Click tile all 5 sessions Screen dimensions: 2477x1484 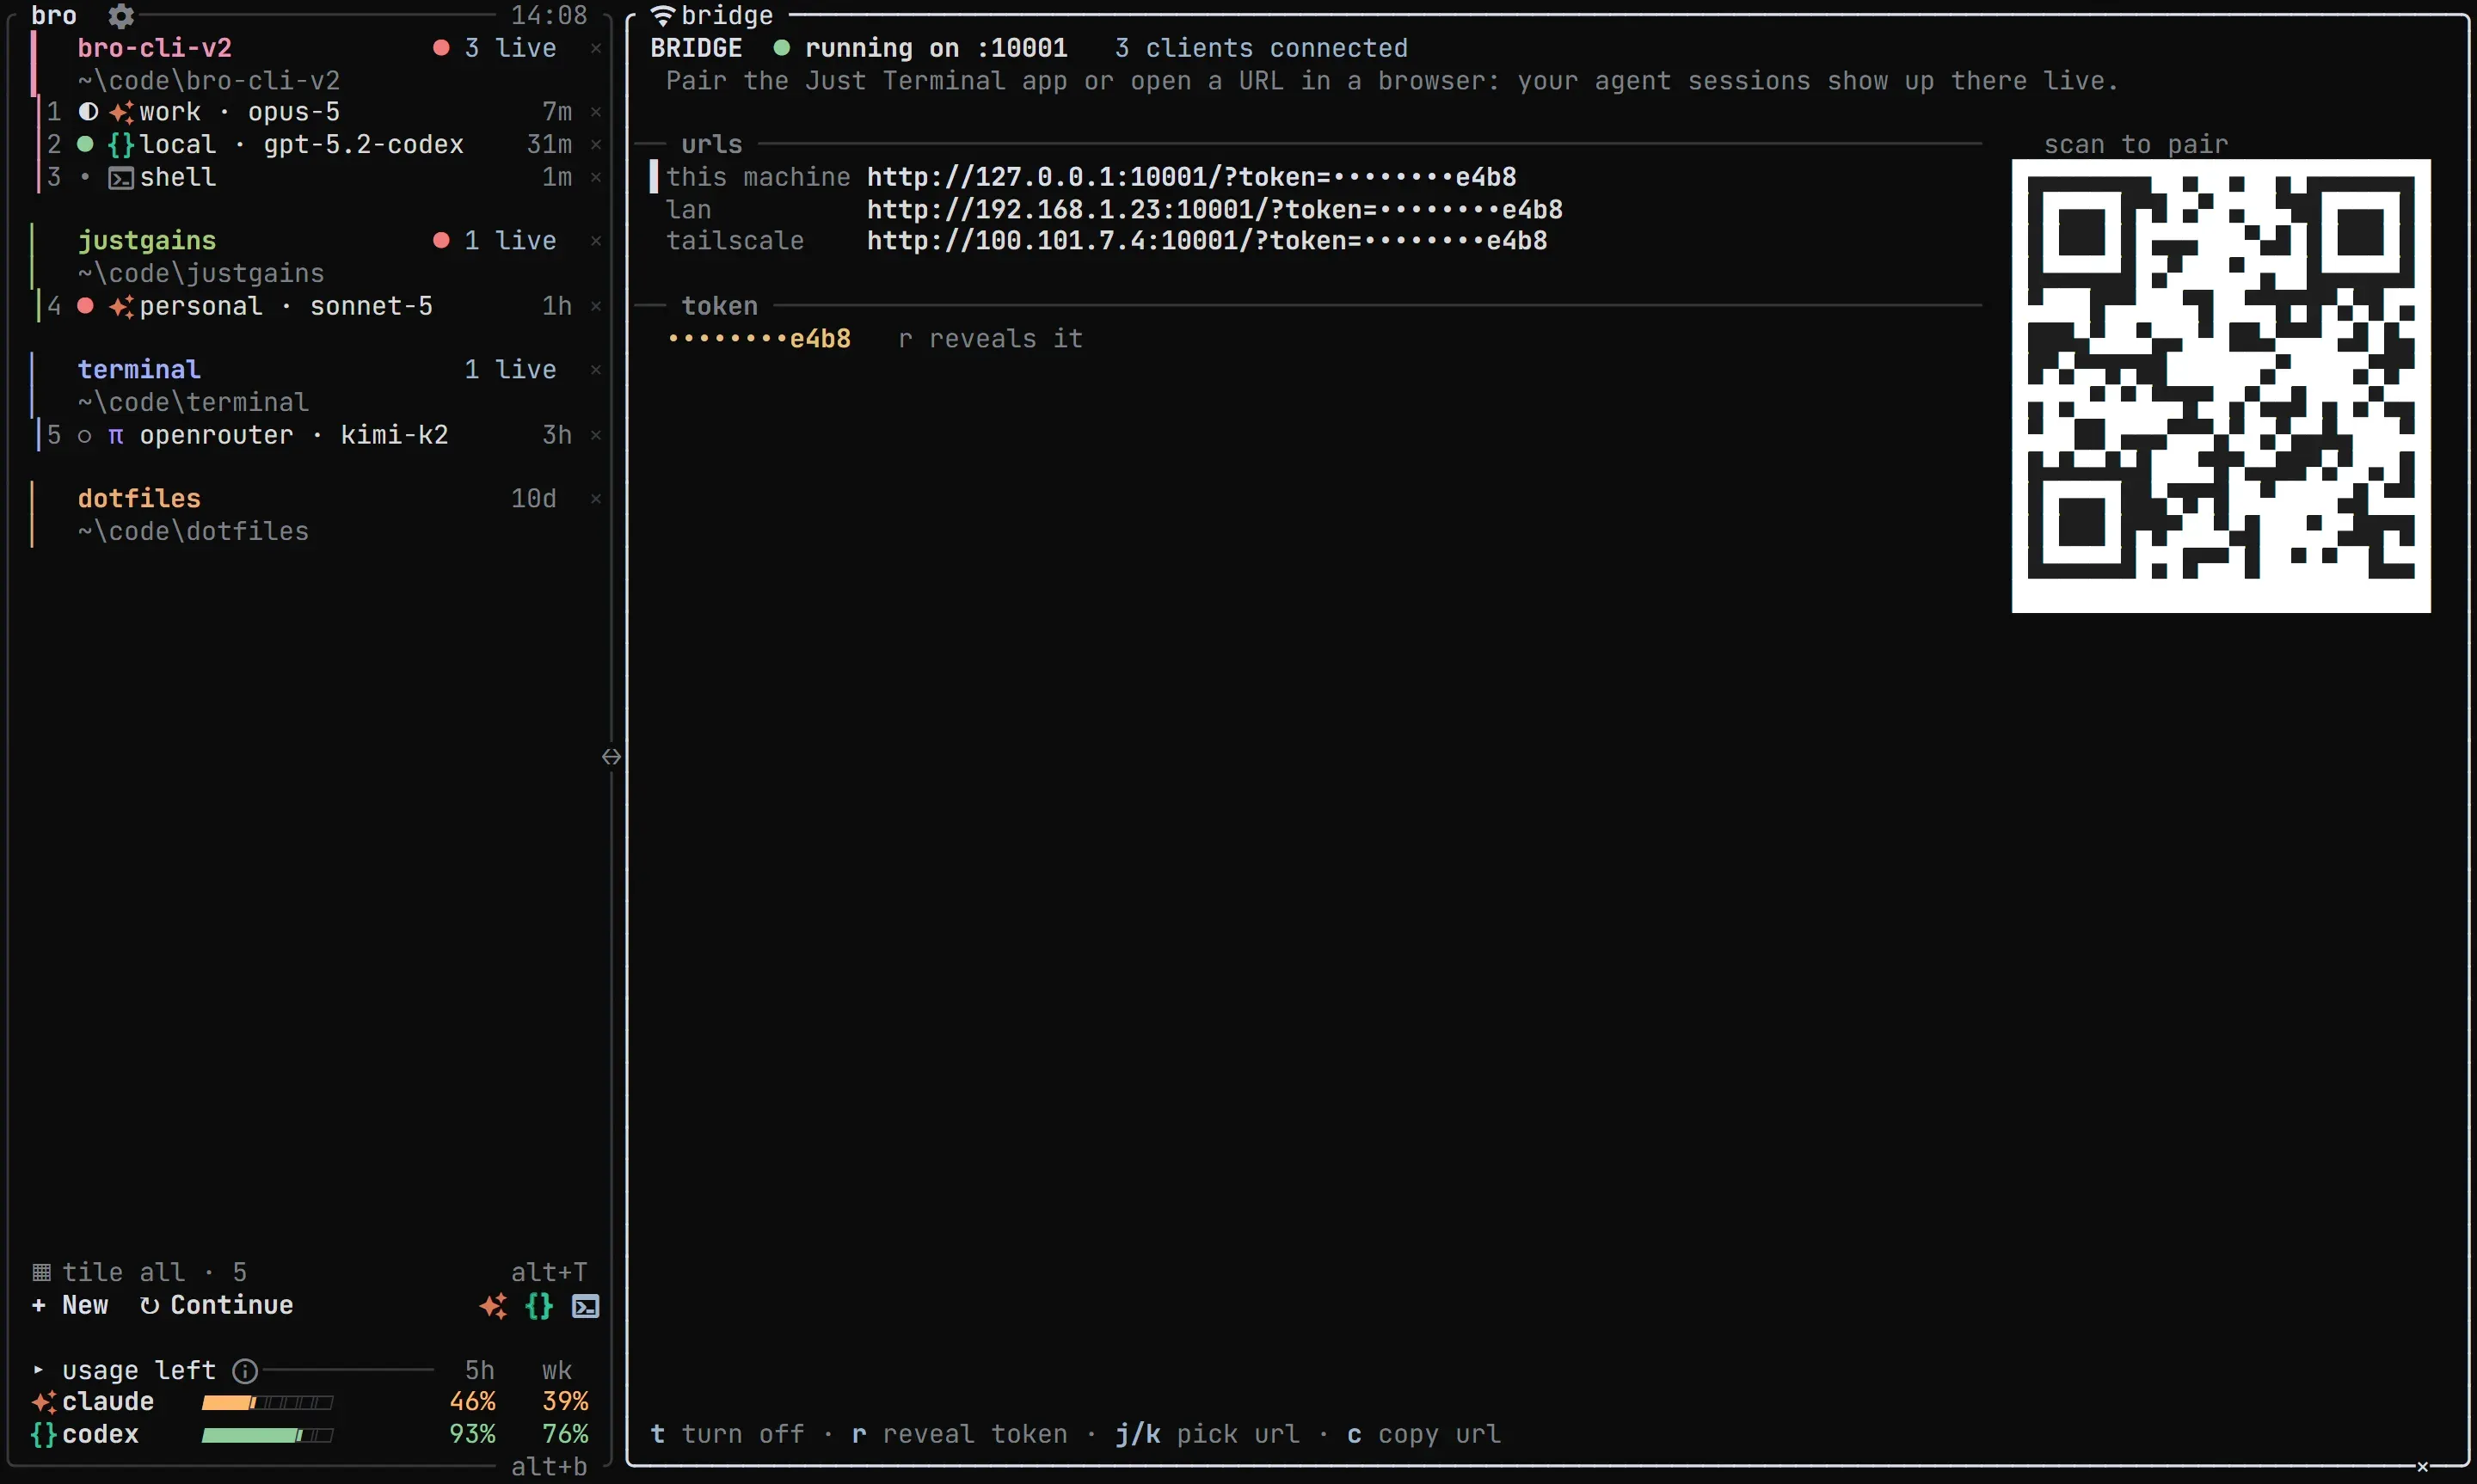click(x=139, y=1272)
